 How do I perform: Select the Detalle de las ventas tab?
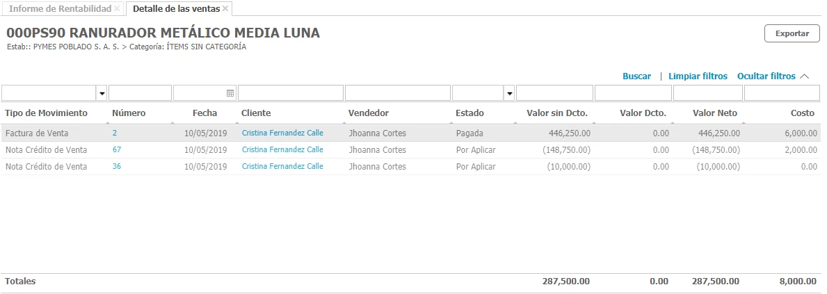pos(175,9)
